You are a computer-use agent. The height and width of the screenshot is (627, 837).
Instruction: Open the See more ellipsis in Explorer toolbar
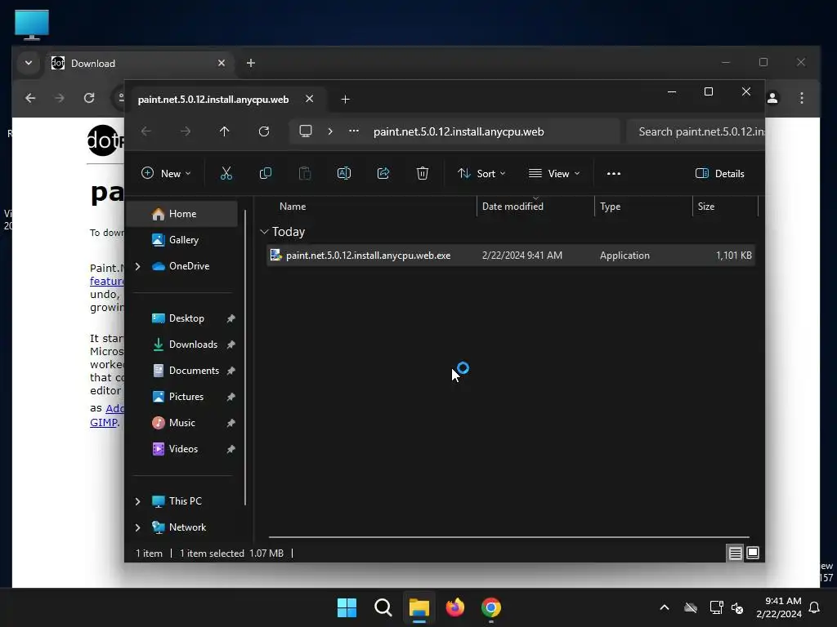point(614,173)
